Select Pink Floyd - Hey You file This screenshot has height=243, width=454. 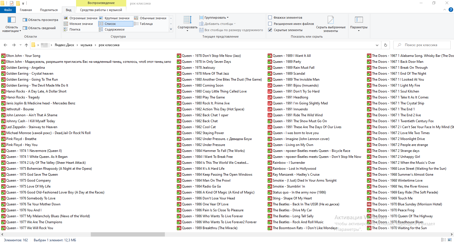[x=19, y=145]
